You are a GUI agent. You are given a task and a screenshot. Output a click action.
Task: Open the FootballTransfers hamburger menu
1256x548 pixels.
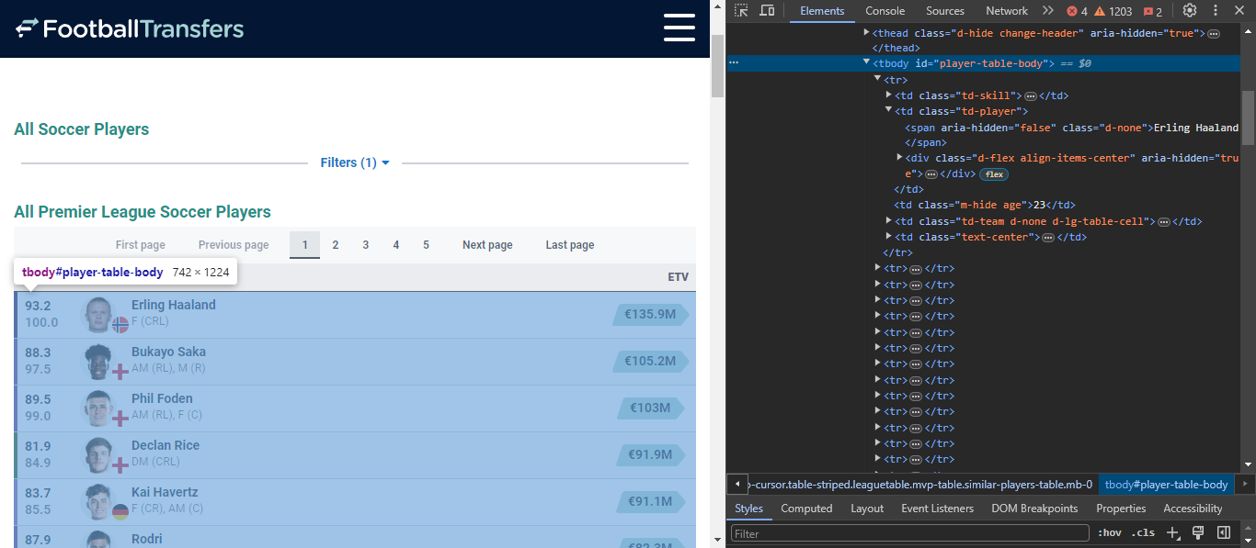[679, 28]
